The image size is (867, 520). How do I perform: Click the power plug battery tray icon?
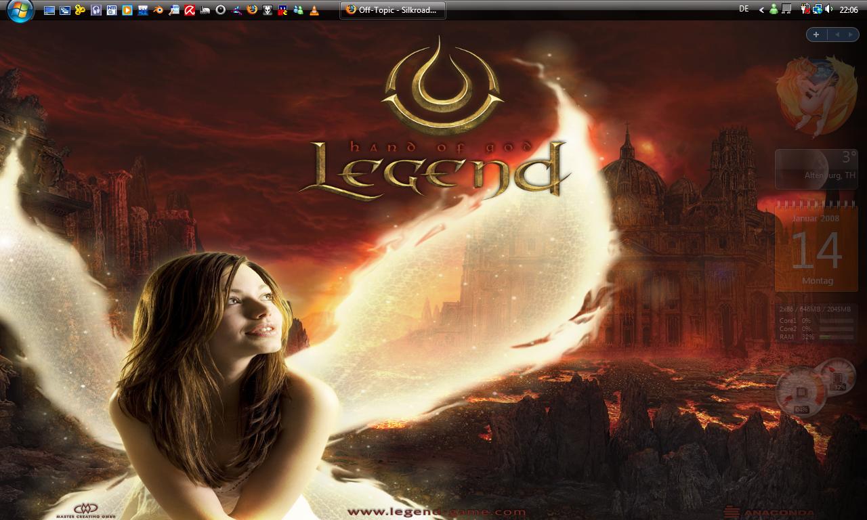click(805, 9)
